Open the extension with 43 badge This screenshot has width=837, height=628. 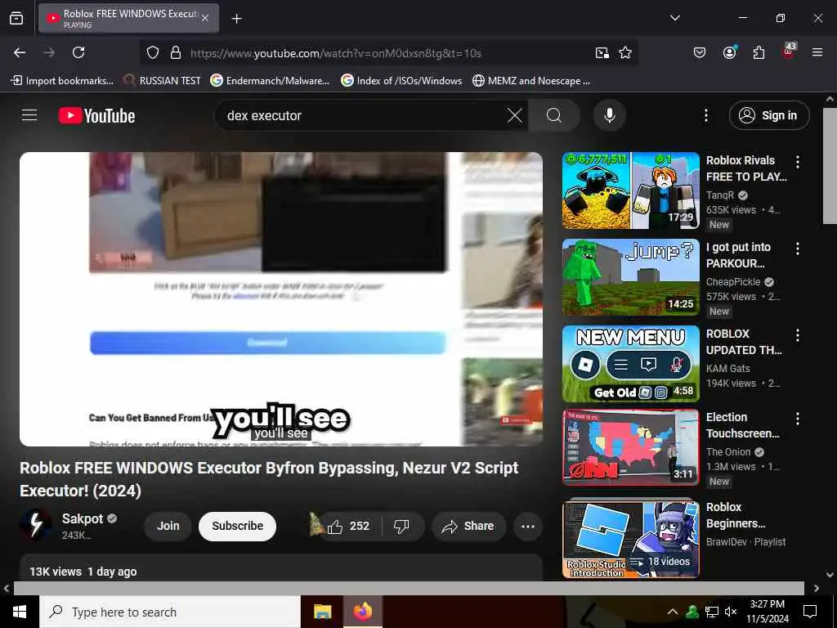(789, 52)
